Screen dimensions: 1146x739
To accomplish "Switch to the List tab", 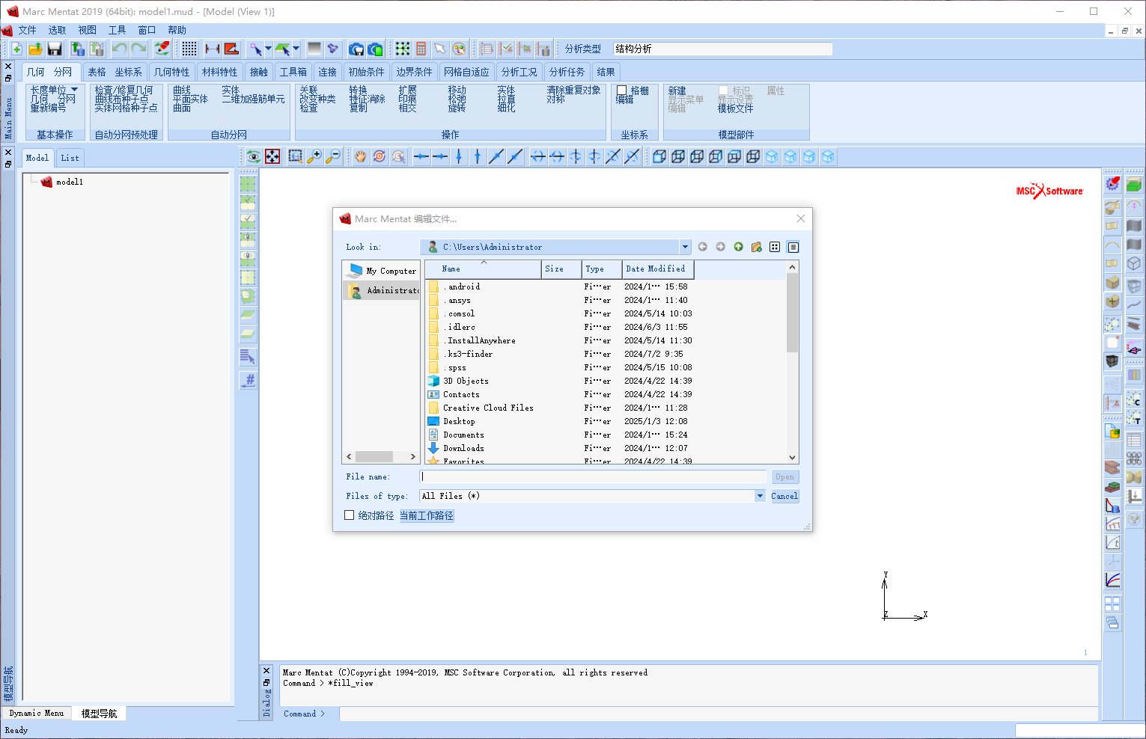I will [70, 158].
